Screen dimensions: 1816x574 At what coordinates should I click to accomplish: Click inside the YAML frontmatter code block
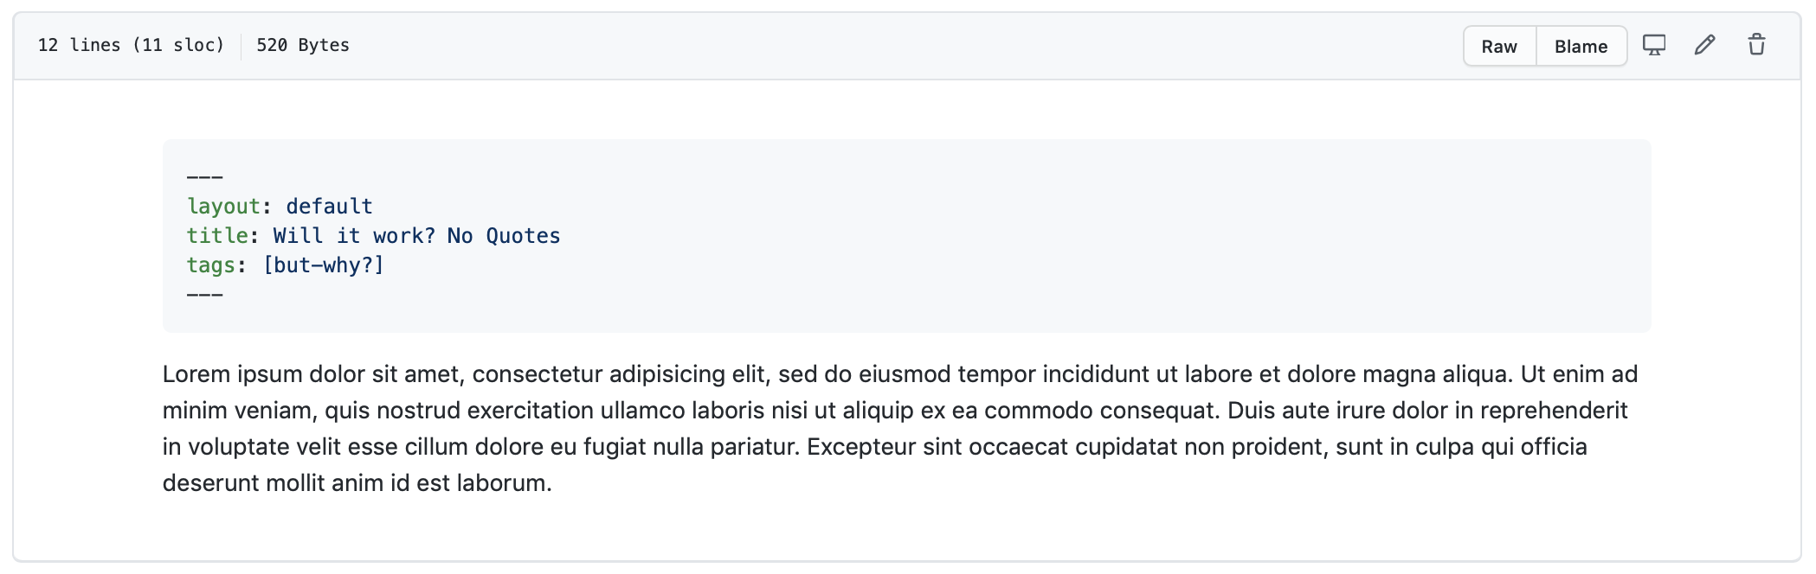[x=866, y=233]
